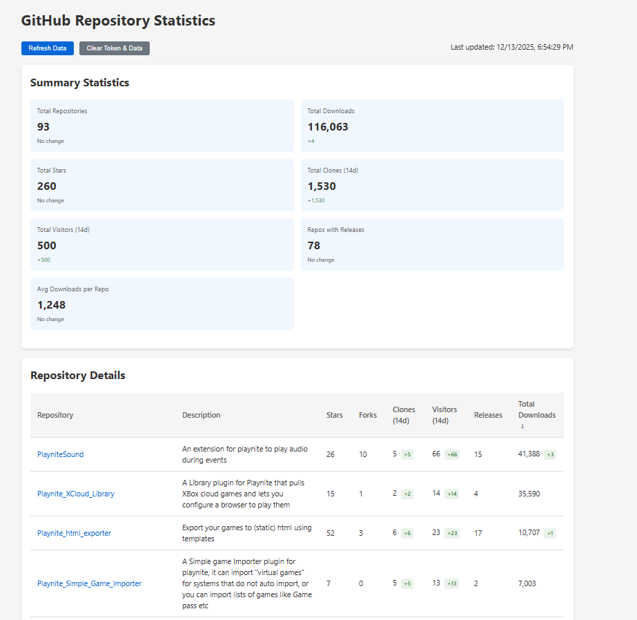Screen dimensions: 637x620
Task: Open the Playnite_XCloud_Library repository link
Action: [76, 494]
